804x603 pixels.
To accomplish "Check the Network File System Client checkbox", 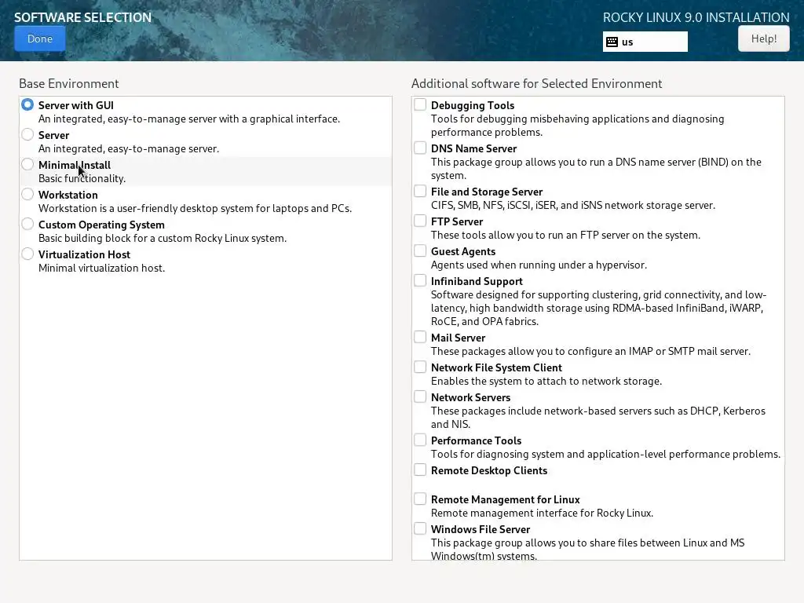I will click(420, 367).
